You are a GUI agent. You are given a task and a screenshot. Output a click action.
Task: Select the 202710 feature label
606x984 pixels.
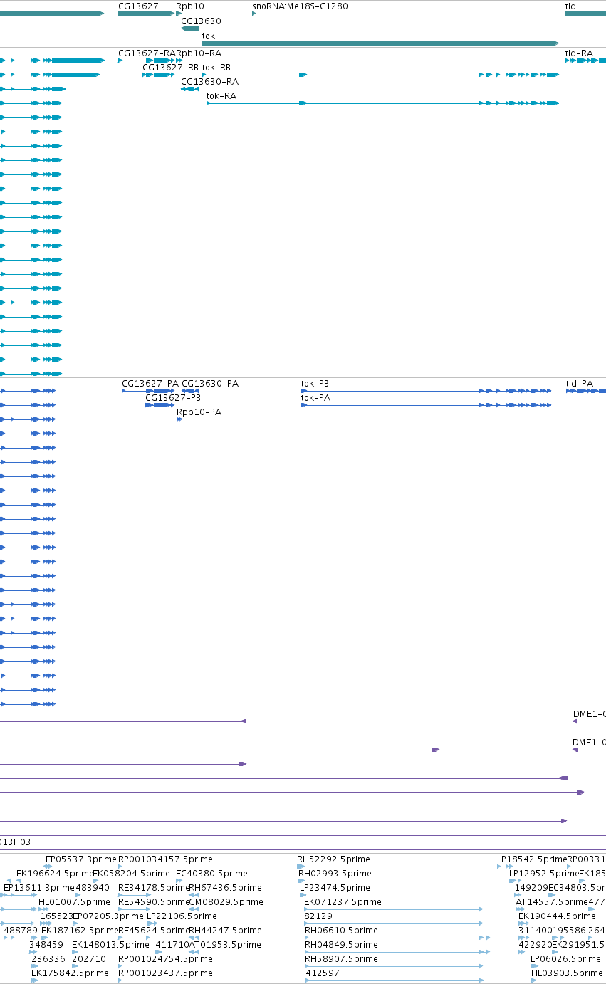pyautogui.click(x=89, y=958)
